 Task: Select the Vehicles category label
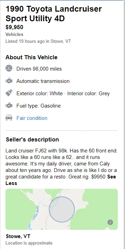click(x=14, y=35)
